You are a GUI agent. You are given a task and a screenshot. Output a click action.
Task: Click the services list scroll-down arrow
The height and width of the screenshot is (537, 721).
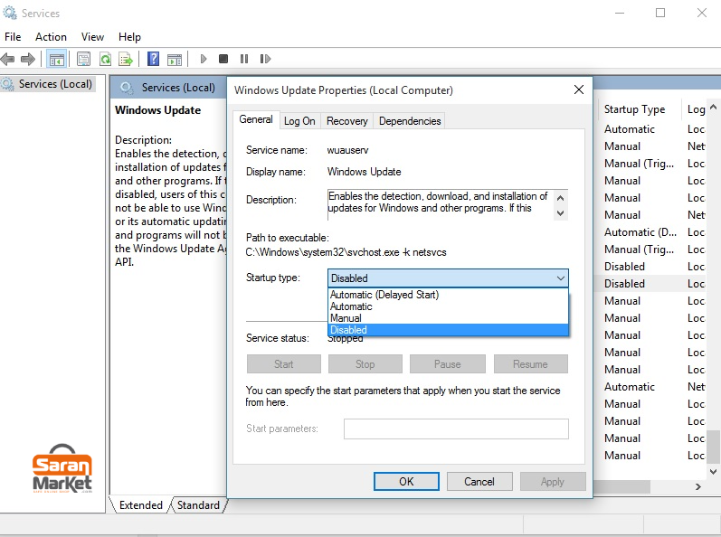[713, 472]
